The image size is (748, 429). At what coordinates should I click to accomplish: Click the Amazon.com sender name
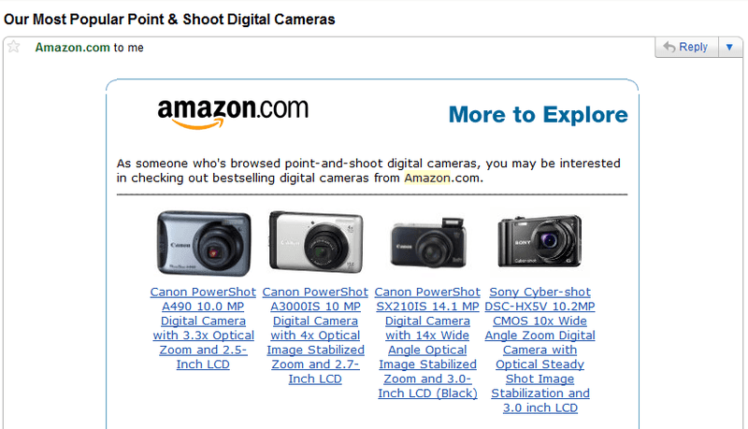tap(73, 48)
